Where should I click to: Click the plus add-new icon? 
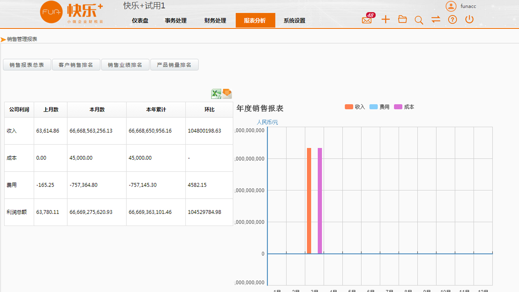[x=386, y=19]
